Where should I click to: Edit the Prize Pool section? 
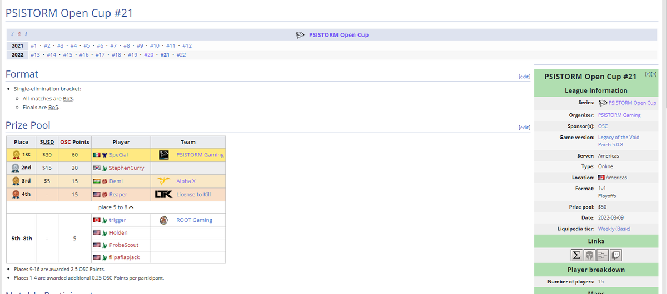[524, 127]
